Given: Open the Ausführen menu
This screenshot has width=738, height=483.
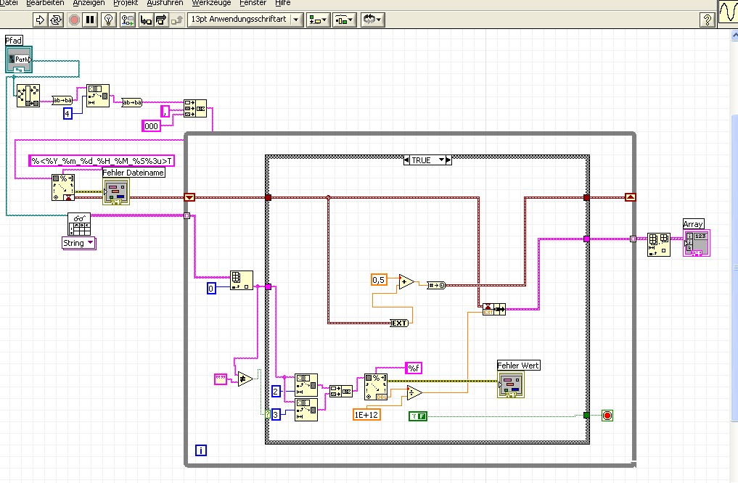Looking at the screenshot, I should coord(165,3).
